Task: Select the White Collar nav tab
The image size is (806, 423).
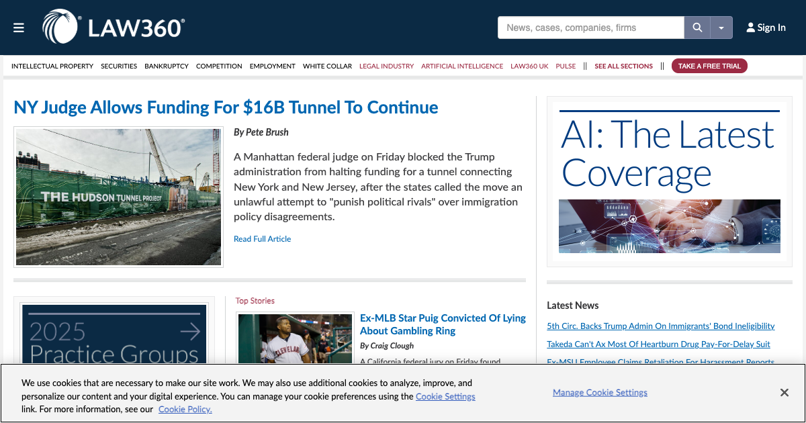Action: tap(327, 66)
